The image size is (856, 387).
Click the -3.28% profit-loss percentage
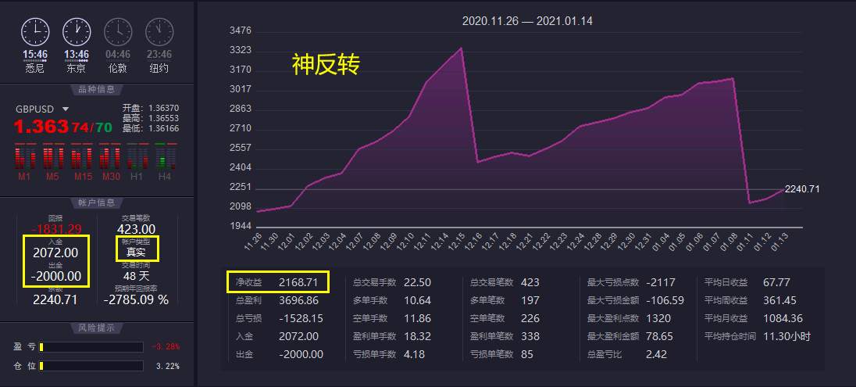click(166, 347)
